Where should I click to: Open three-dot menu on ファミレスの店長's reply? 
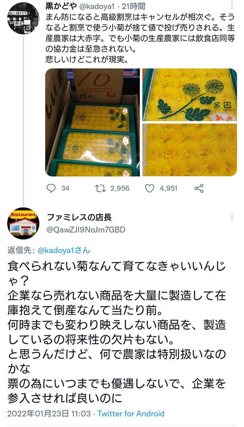click(x=232, y=217)
